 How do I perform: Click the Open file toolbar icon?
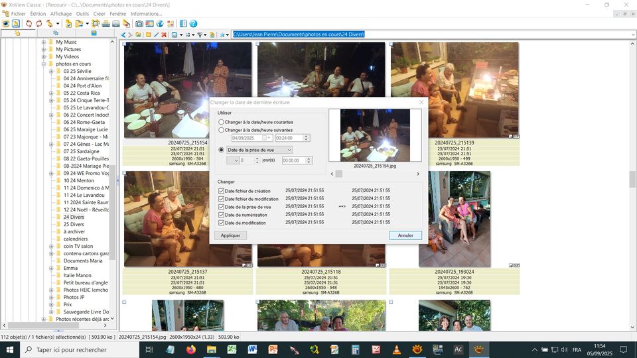[16, 24]
